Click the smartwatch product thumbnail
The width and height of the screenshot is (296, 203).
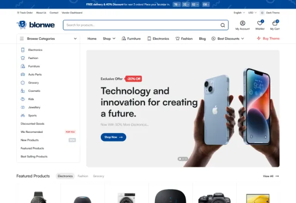pos(38,197)
